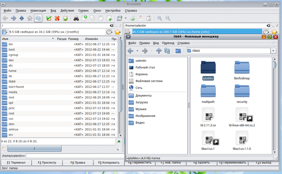Click the Krusader command line input field
Screen dimensions: 282x174
(x=75, y=156)
